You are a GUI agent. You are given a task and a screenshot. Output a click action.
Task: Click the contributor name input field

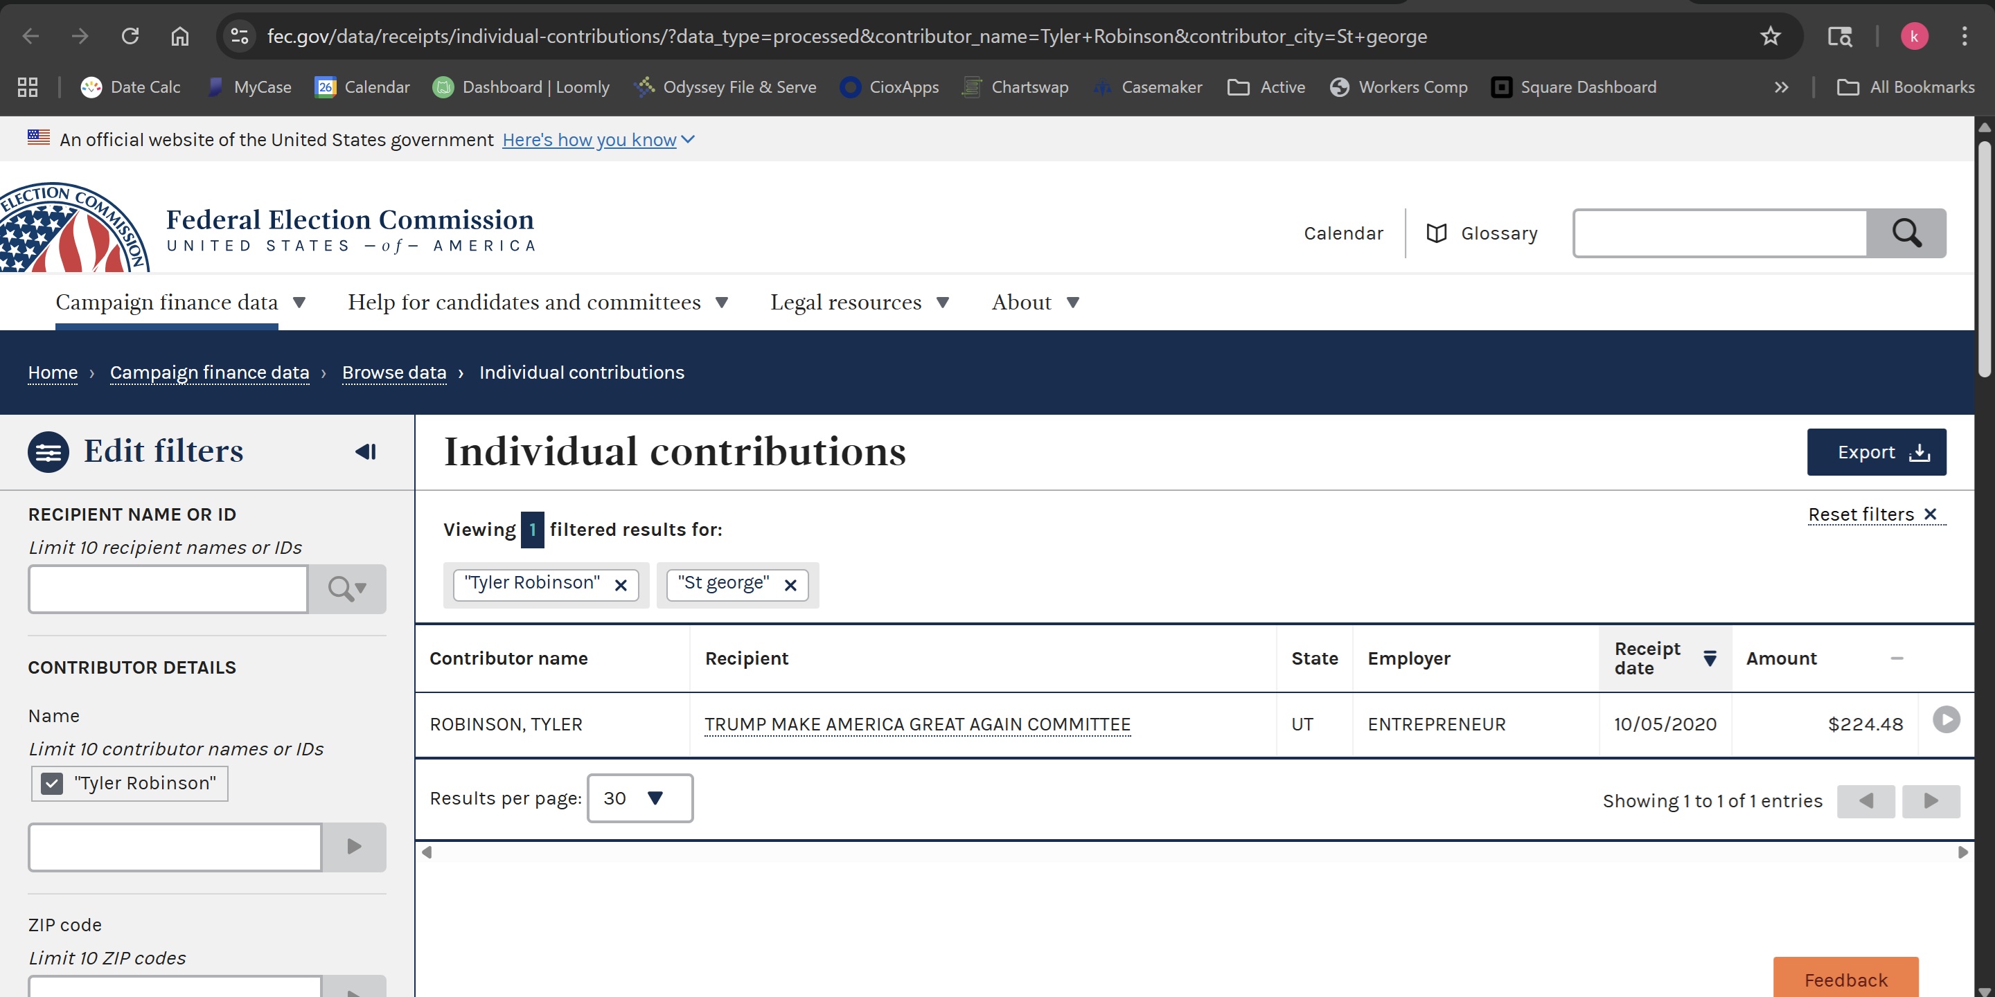[x=175, y=847]
